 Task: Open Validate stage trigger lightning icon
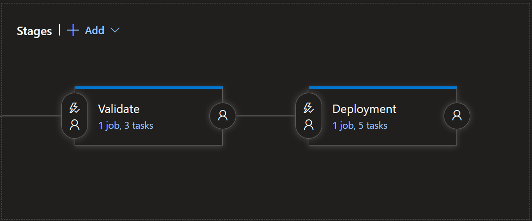75,108
